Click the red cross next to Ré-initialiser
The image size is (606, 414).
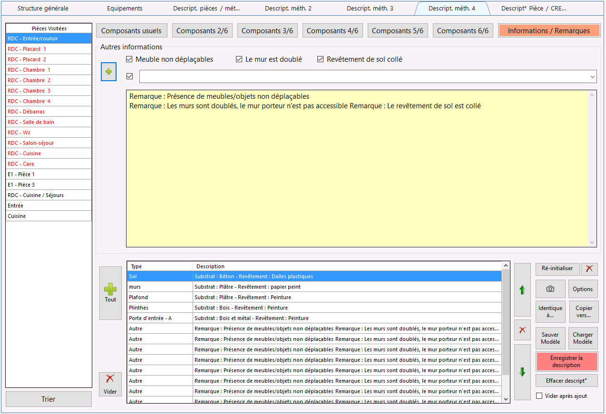[x=589, y=268]
